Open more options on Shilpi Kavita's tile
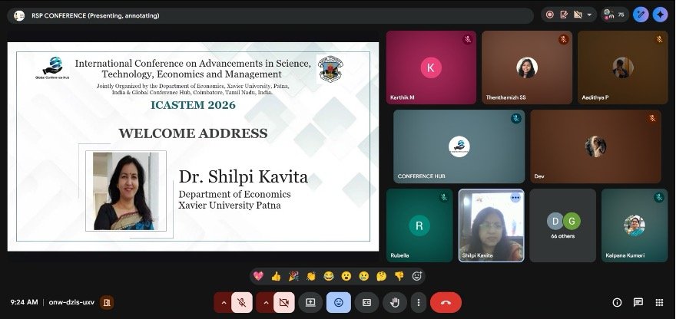The height and width of the screenshot is (319, 676). click(515, 197)
